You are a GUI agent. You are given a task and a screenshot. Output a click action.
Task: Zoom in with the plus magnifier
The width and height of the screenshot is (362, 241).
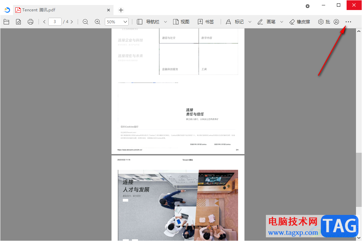(97, 22)
